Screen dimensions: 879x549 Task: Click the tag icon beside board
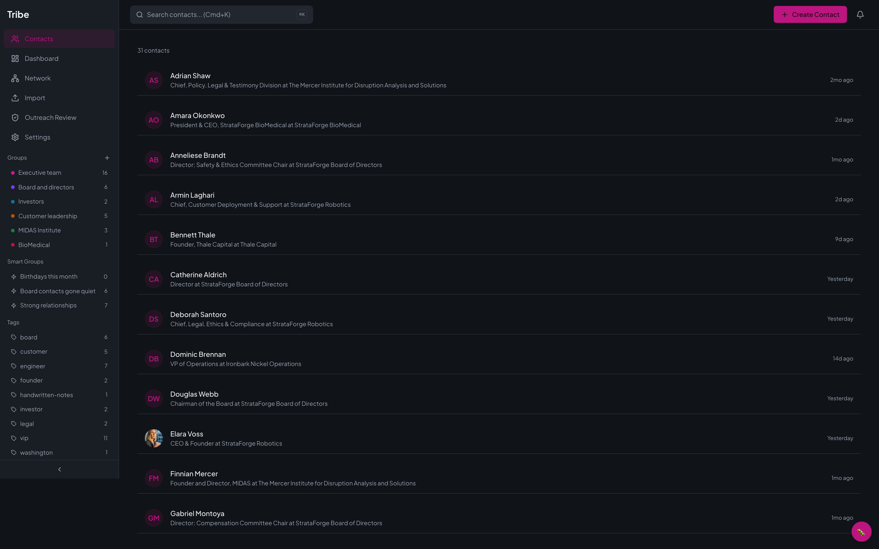14,337
